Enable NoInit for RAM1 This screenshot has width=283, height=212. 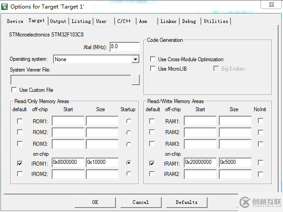click(x=261, y=121)
